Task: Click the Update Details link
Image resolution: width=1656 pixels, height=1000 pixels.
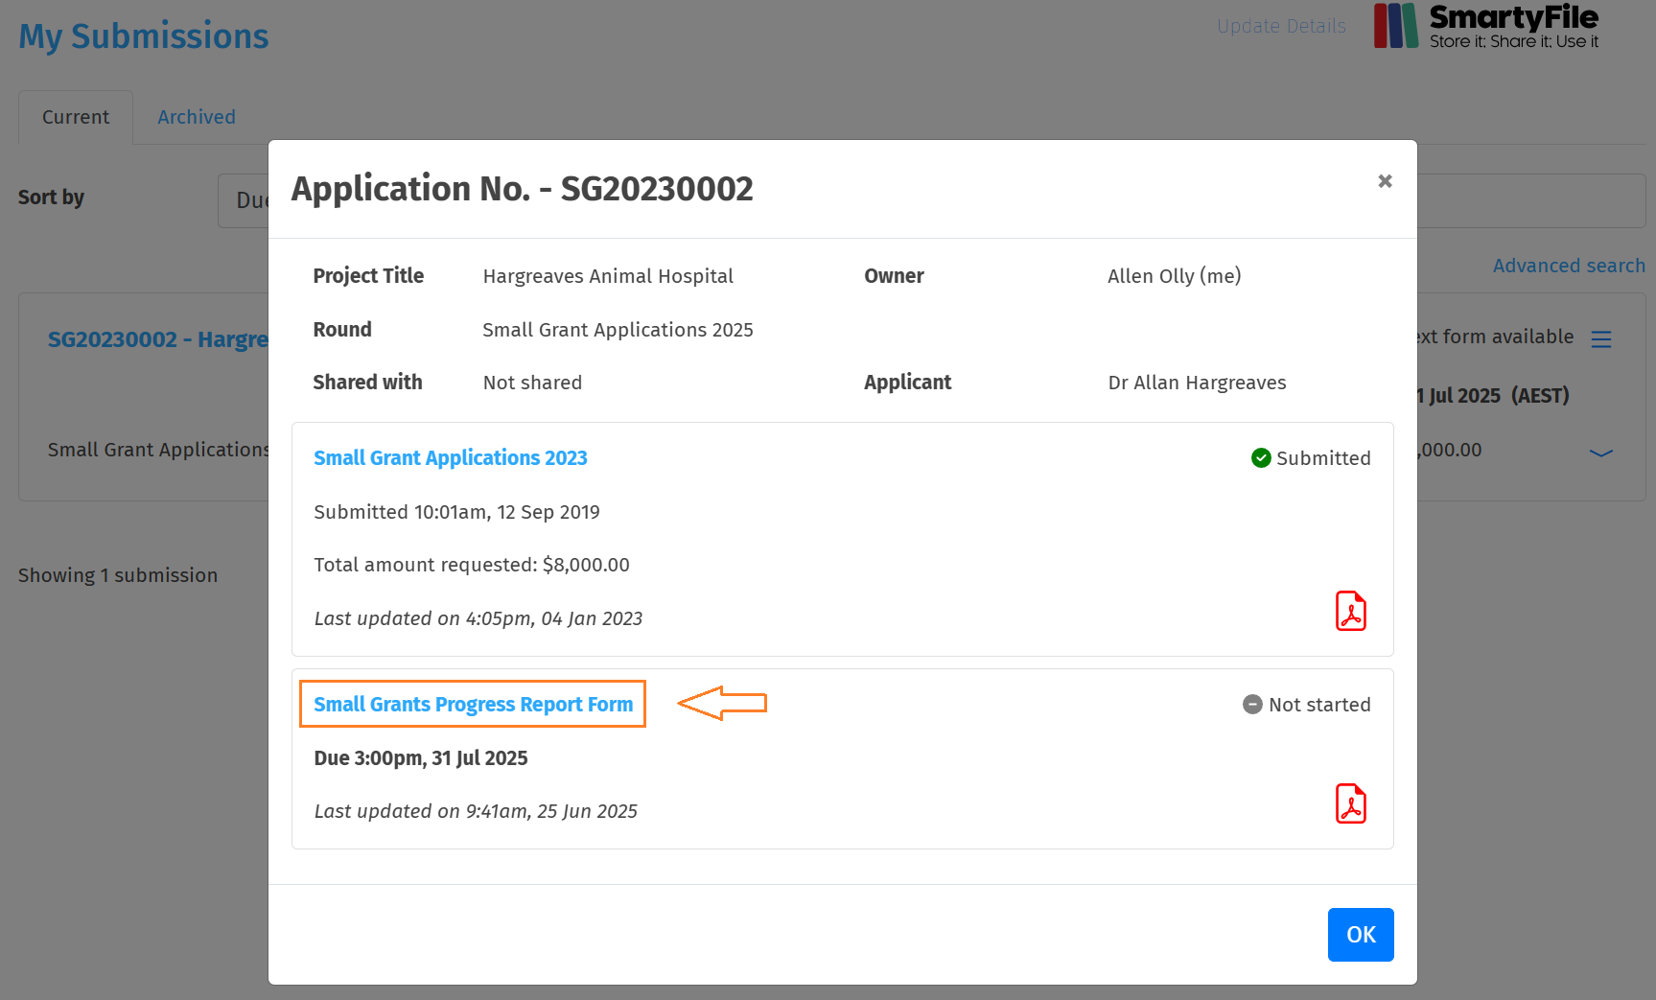Action: point(1281,26)
